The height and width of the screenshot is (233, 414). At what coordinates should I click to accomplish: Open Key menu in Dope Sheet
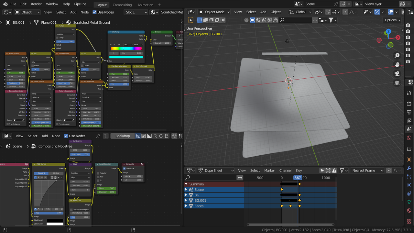tap(299, 171)
